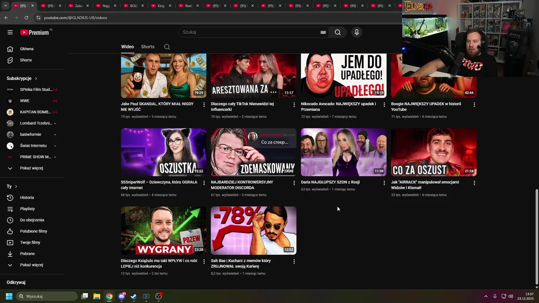The width and height of the screenshot is (539, 303).
Task: Open options menu for Boogie NAJWIĘKSZY UPADEK video
Action: 474,104
